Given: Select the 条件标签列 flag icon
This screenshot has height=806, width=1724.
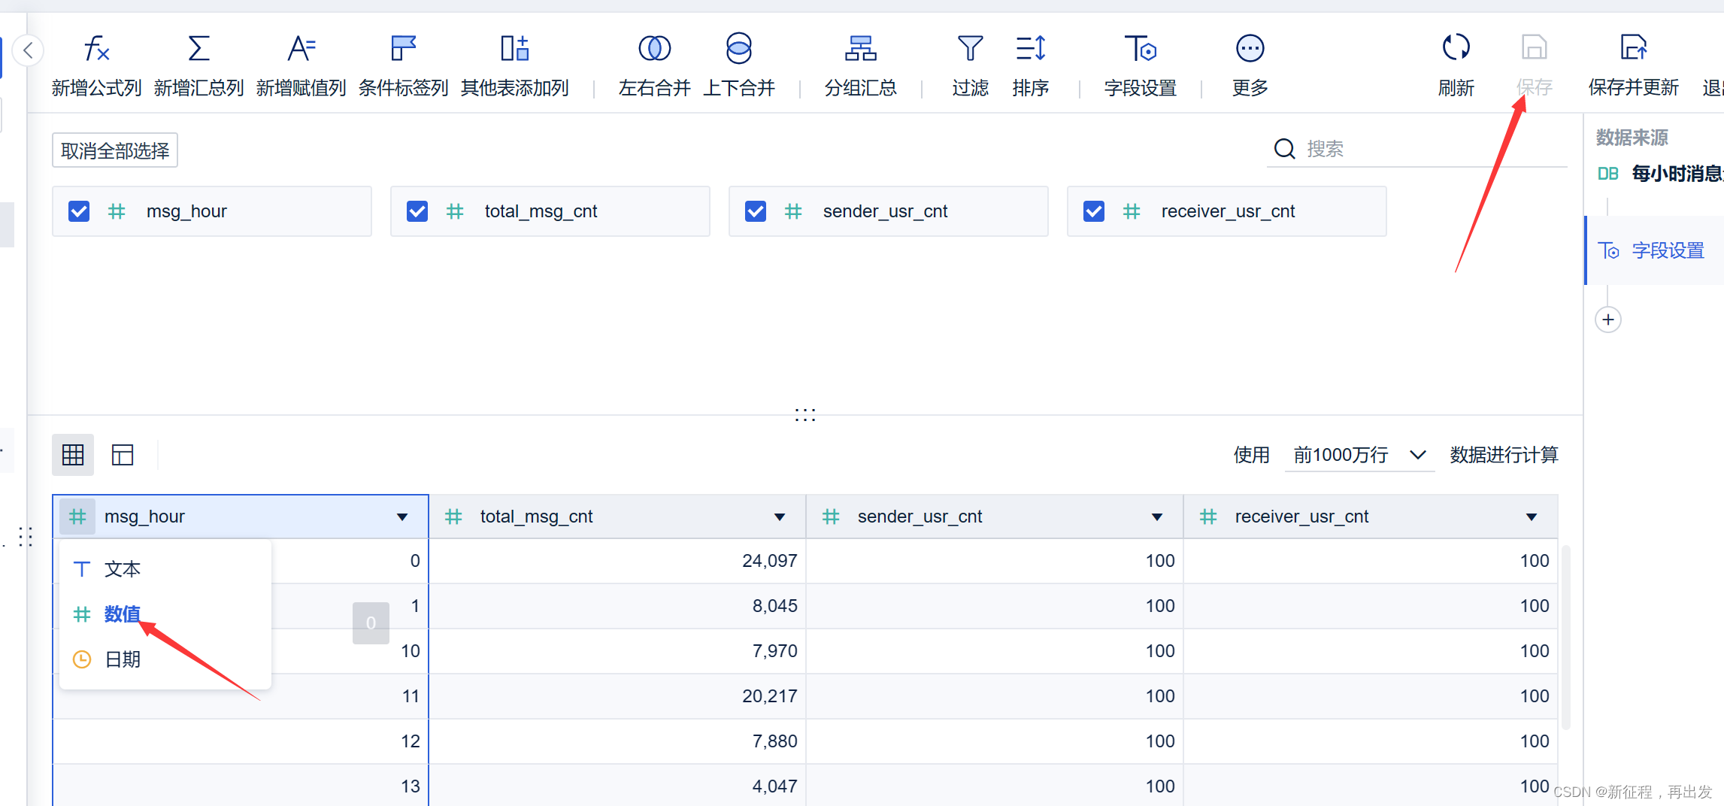Looking at the screenshot, I should pos(404,48).
